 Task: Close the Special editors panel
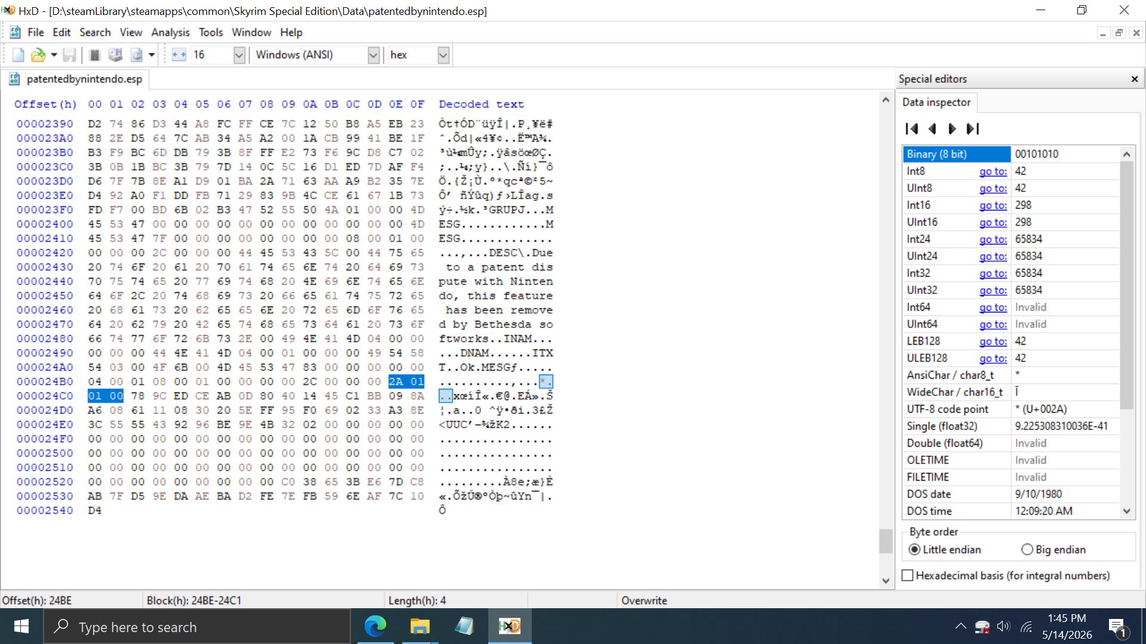1135,79
